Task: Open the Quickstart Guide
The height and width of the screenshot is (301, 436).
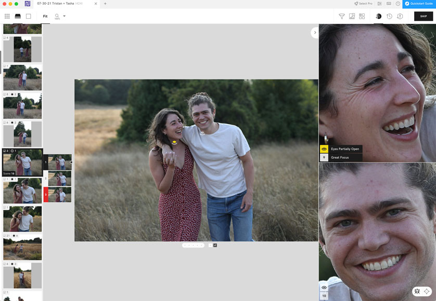Action: point(419,4)
